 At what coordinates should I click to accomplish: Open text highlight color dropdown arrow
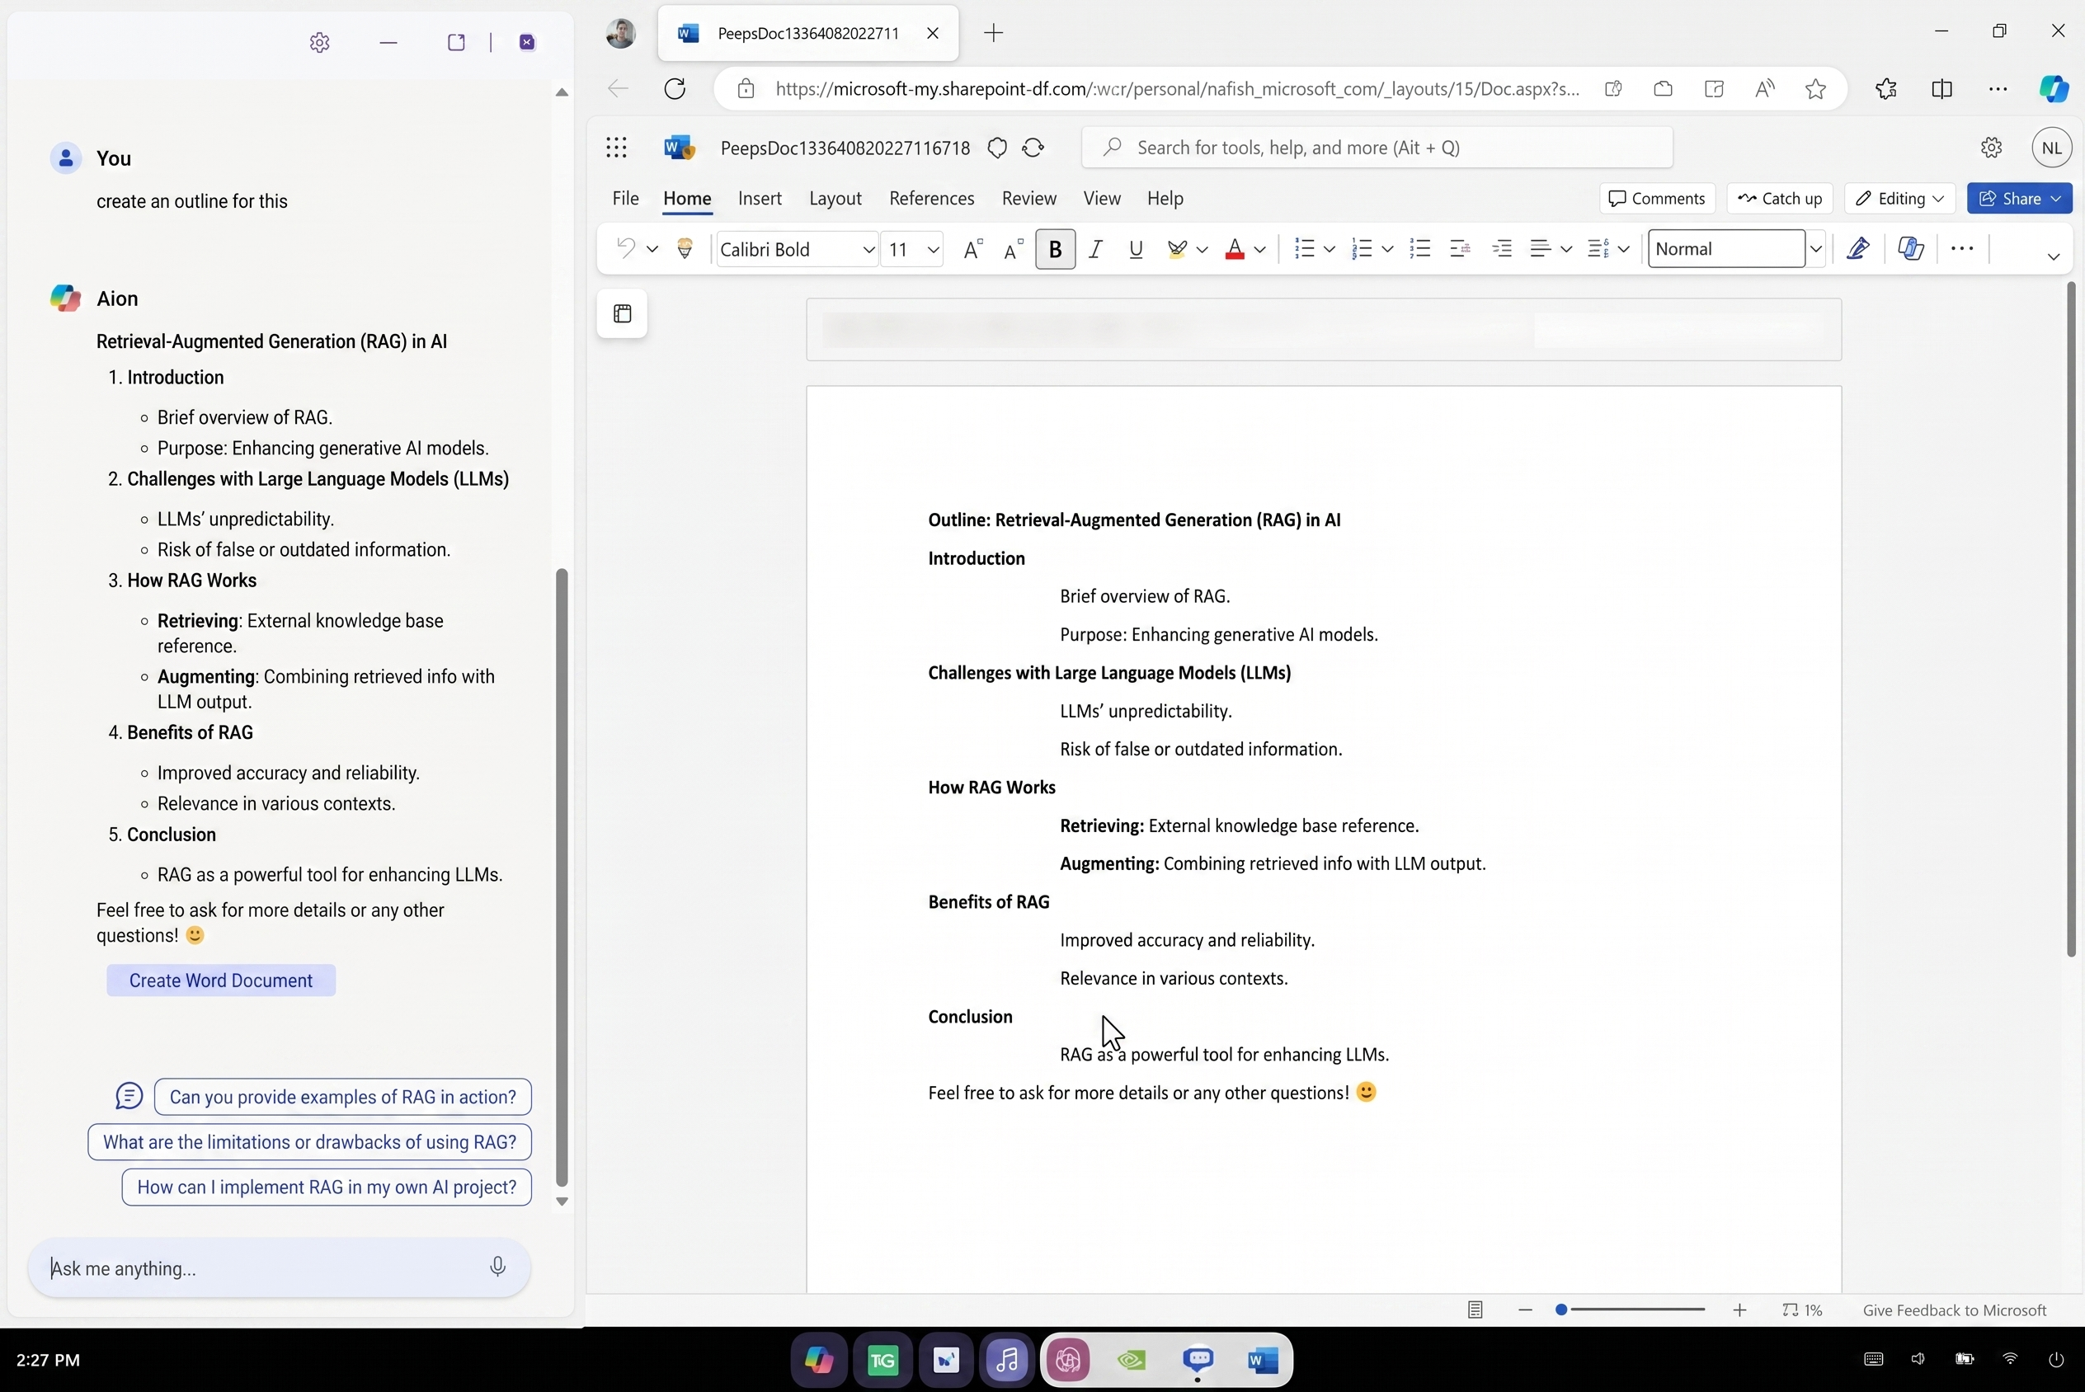1202,251
